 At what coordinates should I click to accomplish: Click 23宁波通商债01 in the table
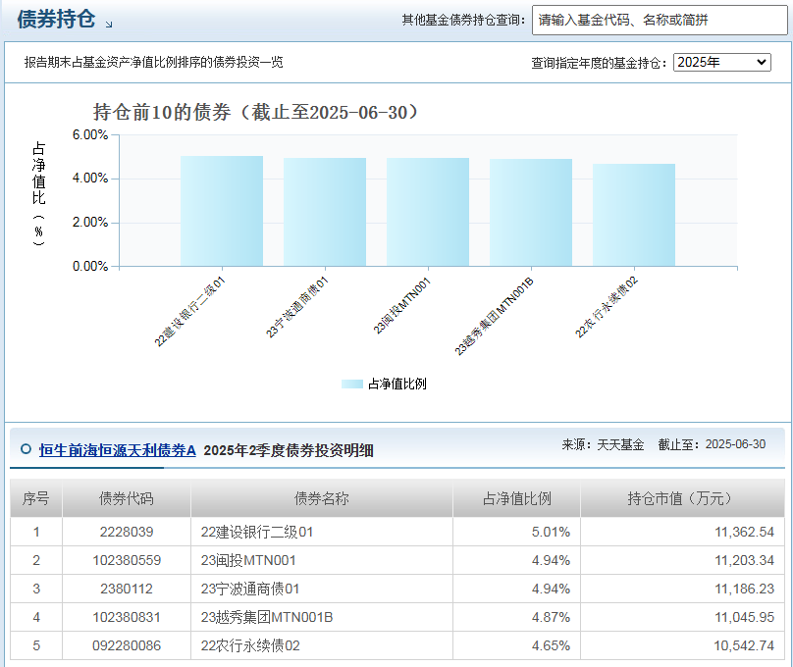tap(250, 589)
